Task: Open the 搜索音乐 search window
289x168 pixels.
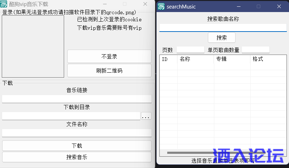Action: click(77, 157)
